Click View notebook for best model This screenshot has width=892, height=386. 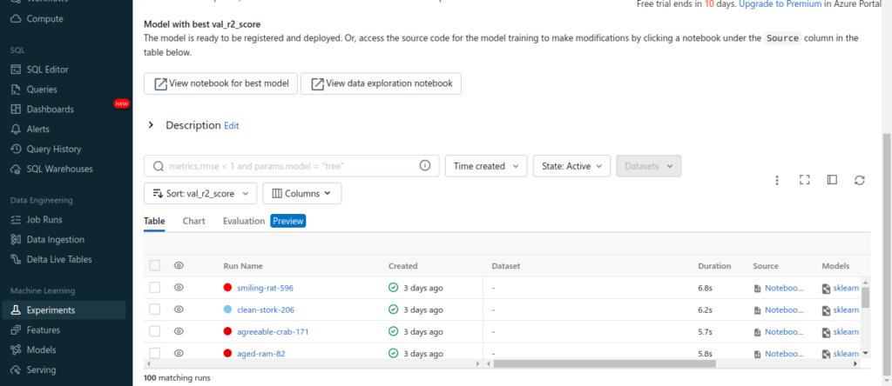[x=220, y=83]
